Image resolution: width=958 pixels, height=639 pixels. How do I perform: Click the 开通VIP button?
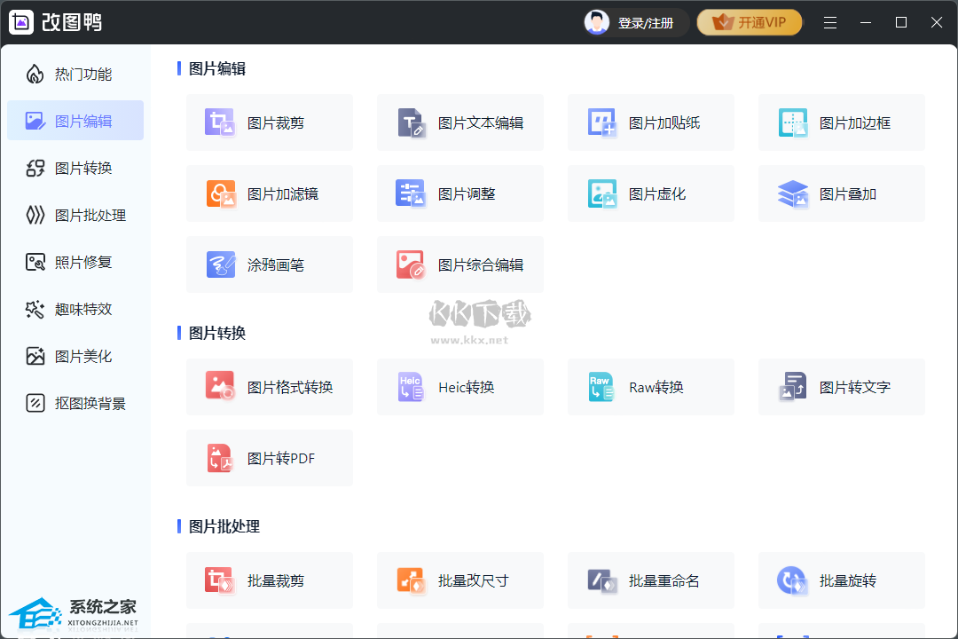750,23
